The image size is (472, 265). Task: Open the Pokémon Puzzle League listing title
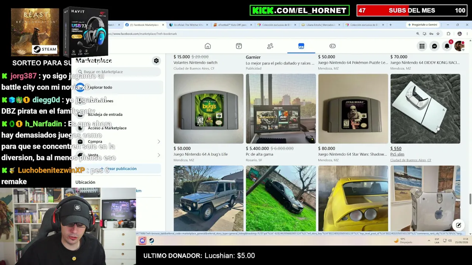[353, 63]
